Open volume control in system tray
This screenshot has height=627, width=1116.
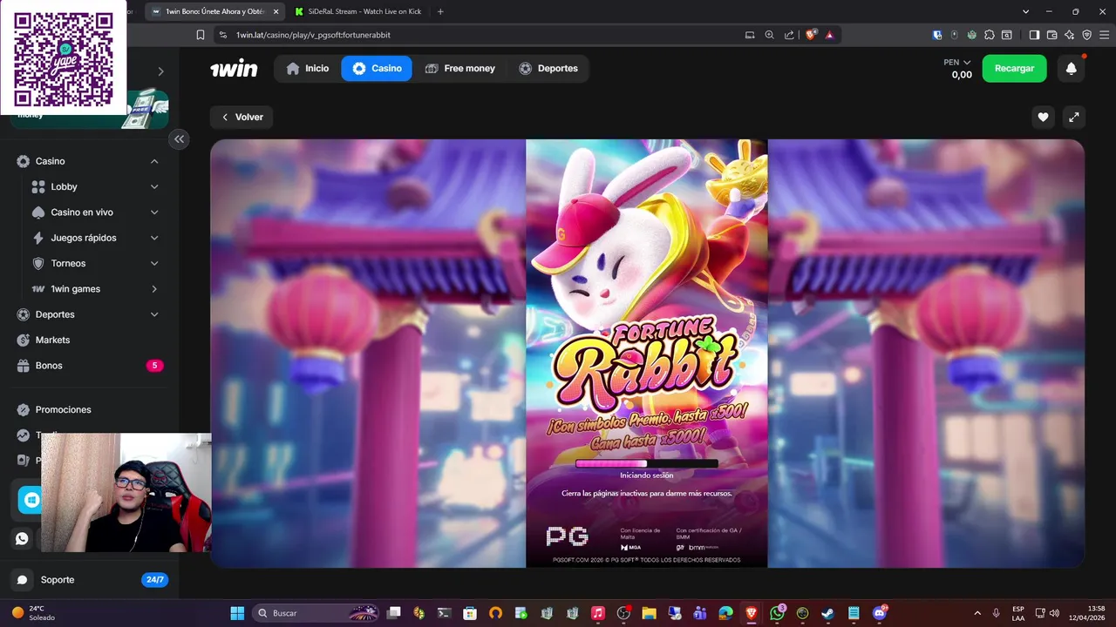pos(1055,613)
